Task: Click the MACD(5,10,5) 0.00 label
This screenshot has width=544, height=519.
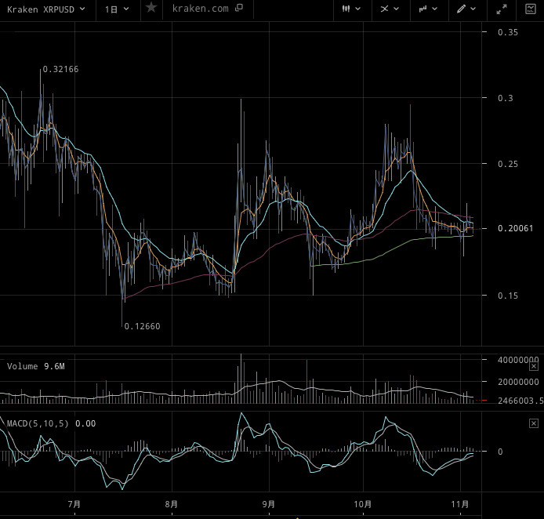Action: coord(51,423)
